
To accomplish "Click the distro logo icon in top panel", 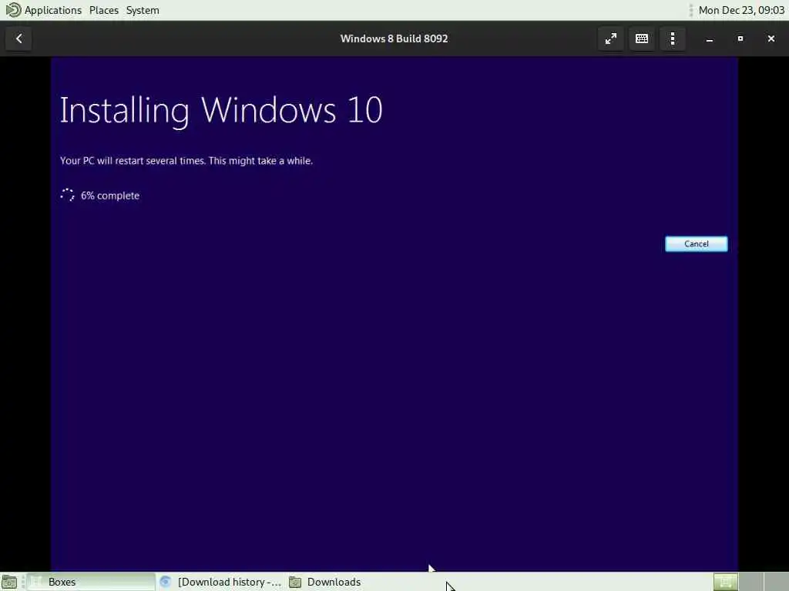I will (x=13, y=10).
